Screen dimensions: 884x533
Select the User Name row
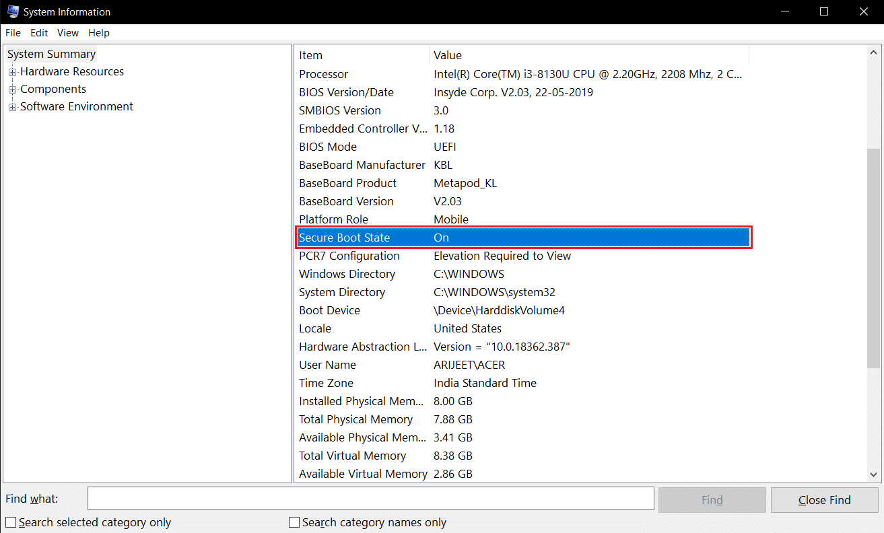tap(522, 365)
